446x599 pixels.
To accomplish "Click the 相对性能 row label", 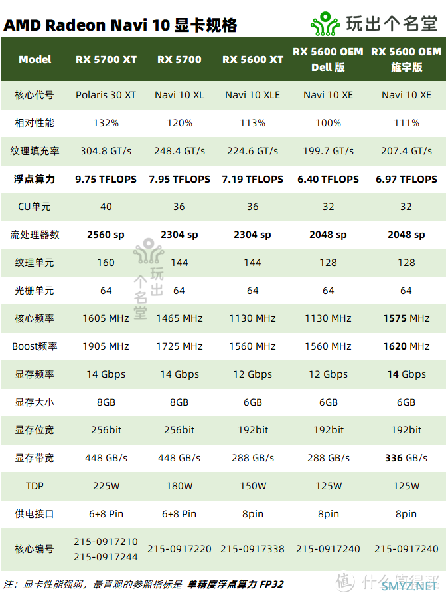I will tap(35, 123).
